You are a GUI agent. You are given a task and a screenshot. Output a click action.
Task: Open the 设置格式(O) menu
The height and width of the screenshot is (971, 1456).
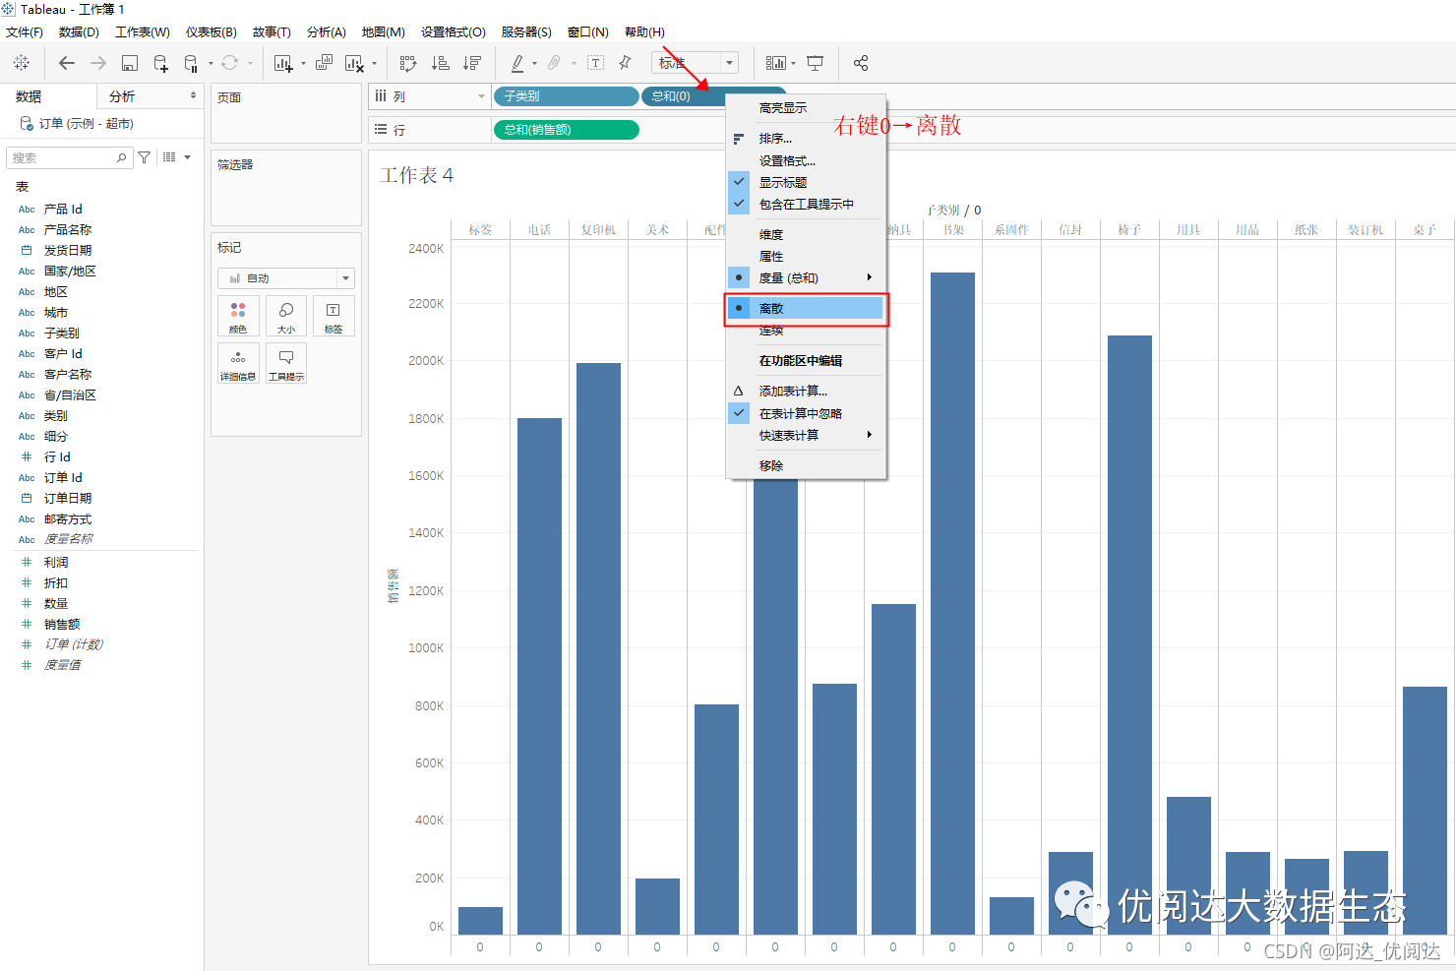click(454, 31)
